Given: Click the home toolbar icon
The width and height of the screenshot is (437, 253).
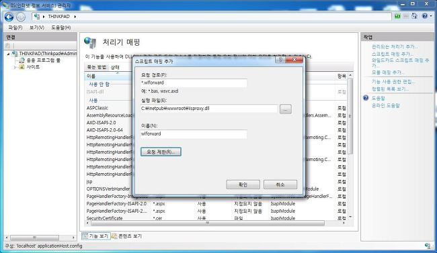Looking at the screenshot, I should [414, 16].
